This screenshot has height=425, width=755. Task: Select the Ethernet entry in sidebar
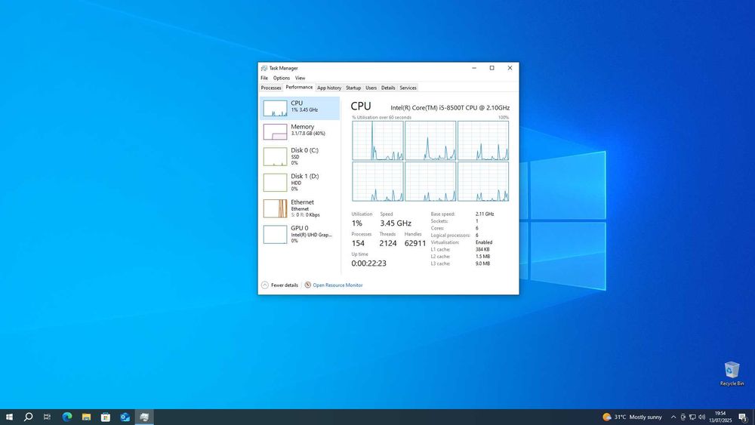point(300,208)
